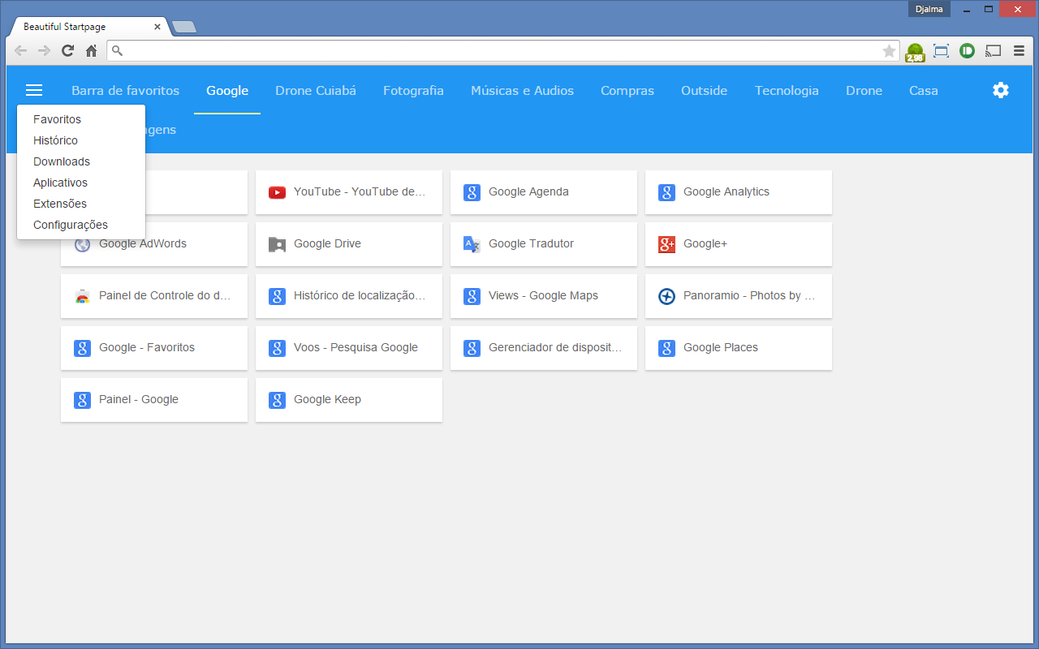Click the Google Keep blue icon

(x=277, y=400)
